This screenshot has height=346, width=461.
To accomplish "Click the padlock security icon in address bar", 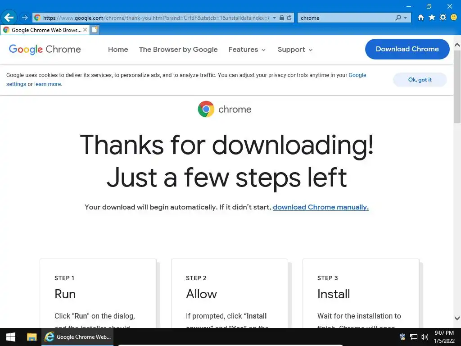I will 282,18.
